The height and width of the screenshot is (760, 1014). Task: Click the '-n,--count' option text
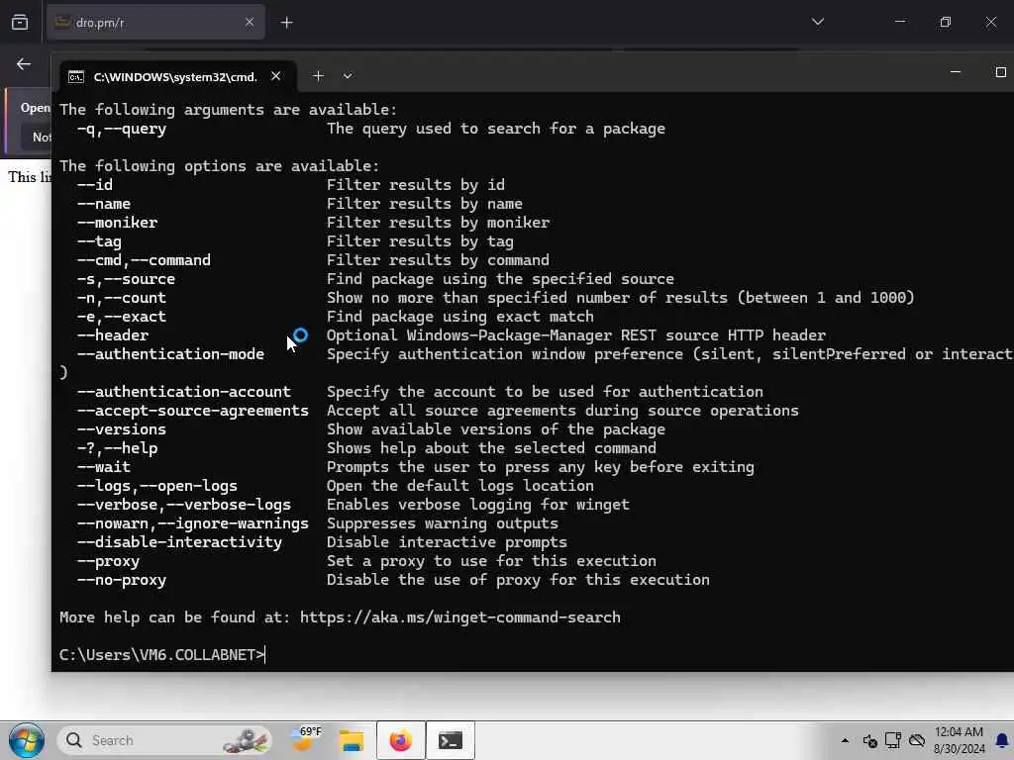click(122, 298)
